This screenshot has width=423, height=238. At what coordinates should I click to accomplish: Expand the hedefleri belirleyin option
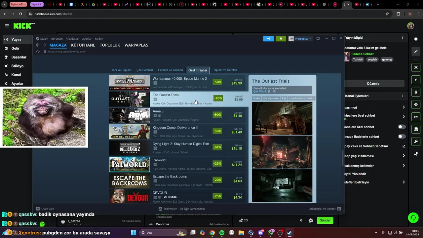click(x=404, y=182)
